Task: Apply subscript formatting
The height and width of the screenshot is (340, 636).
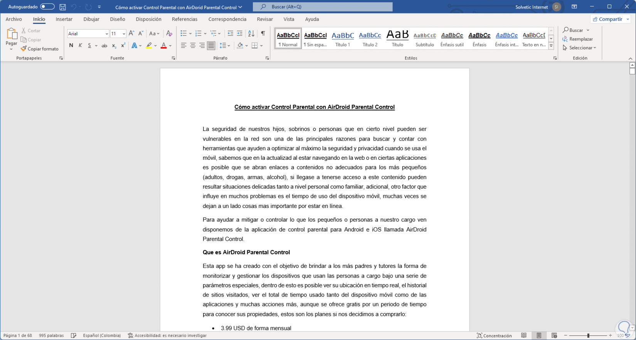Action: point(114,45)
